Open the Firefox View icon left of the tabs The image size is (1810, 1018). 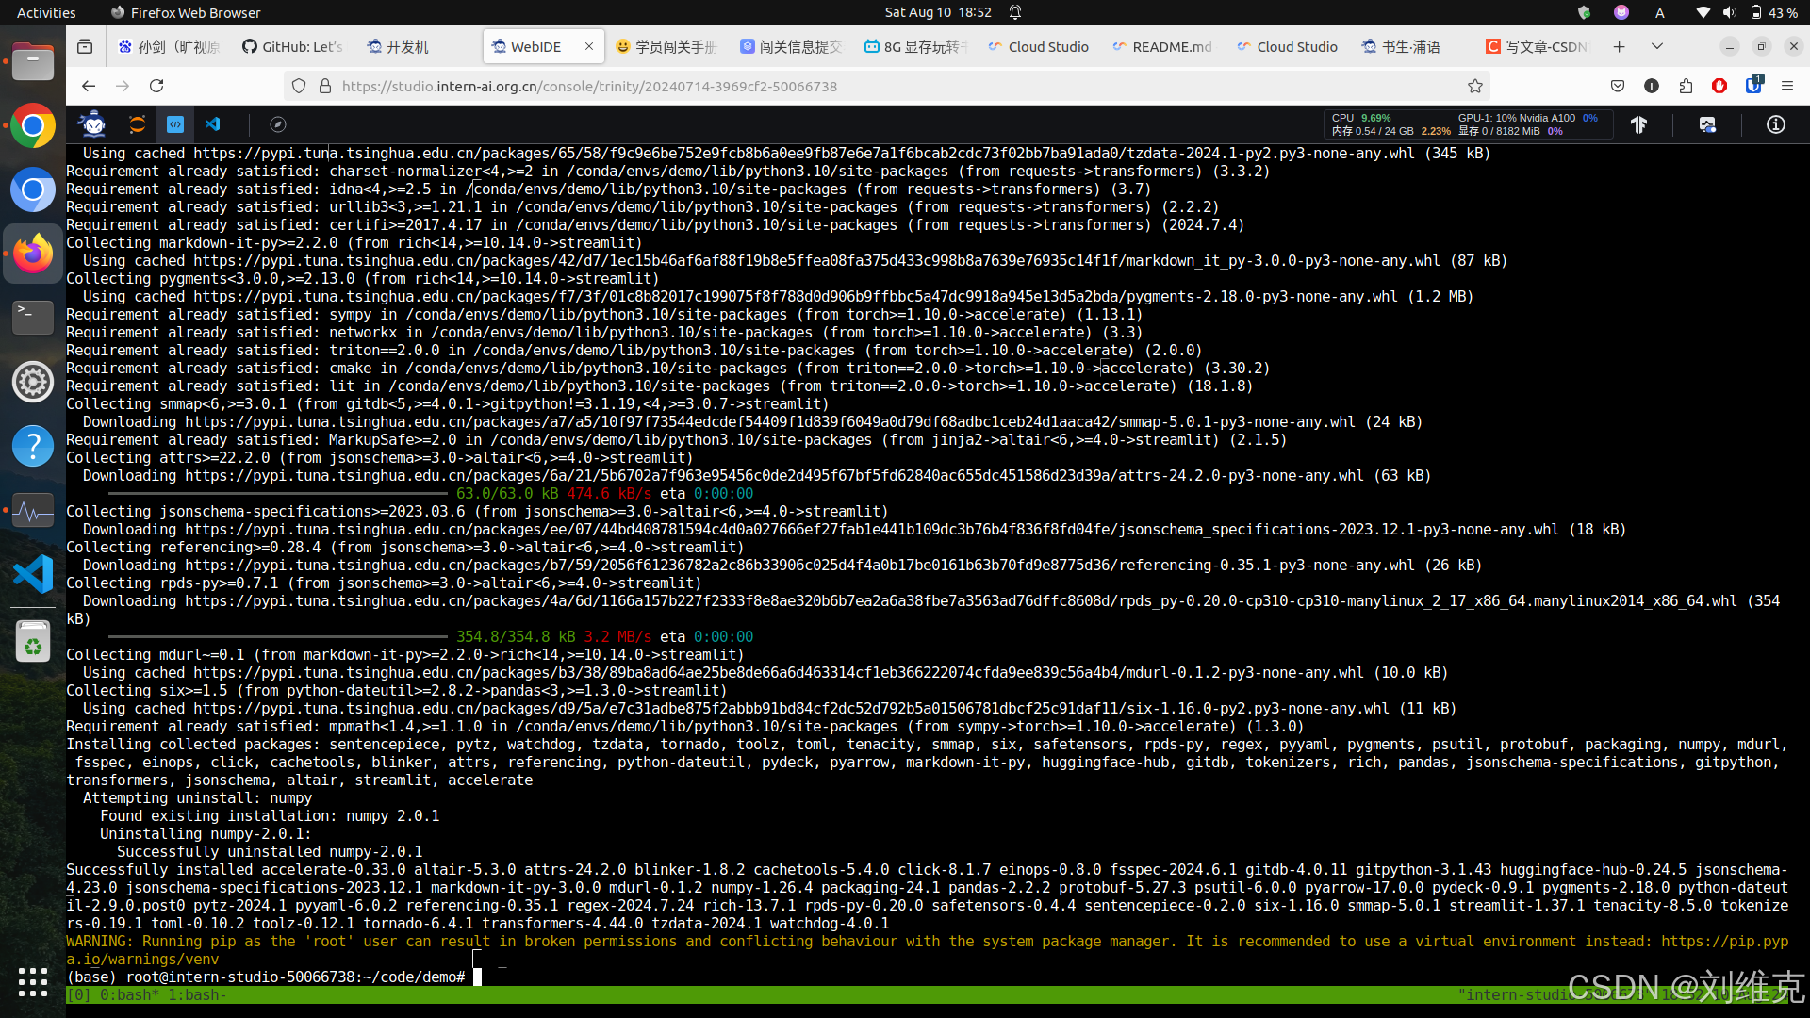(85, 46)
